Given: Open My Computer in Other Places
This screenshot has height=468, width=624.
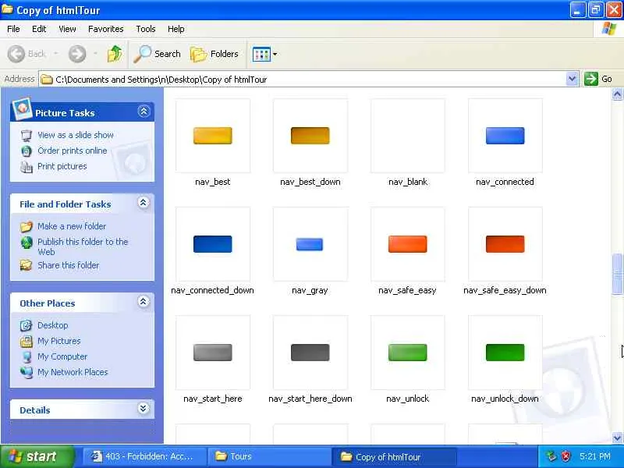Looking at the screenshot, I should coord(62,356).
